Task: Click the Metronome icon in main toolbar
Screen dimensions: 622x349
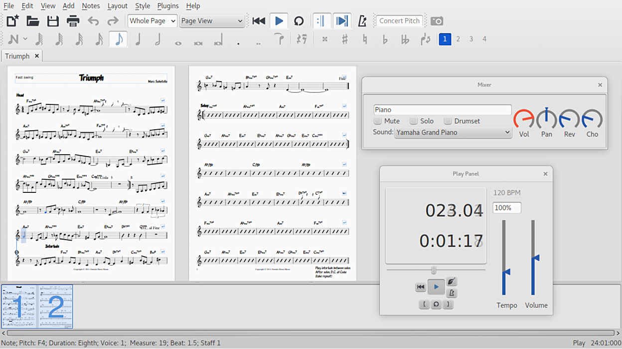Action: [362, 21]
